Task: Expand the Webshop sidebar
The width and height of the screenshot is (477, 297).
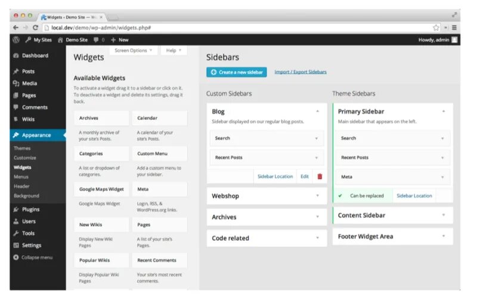Action: (317, 196)
